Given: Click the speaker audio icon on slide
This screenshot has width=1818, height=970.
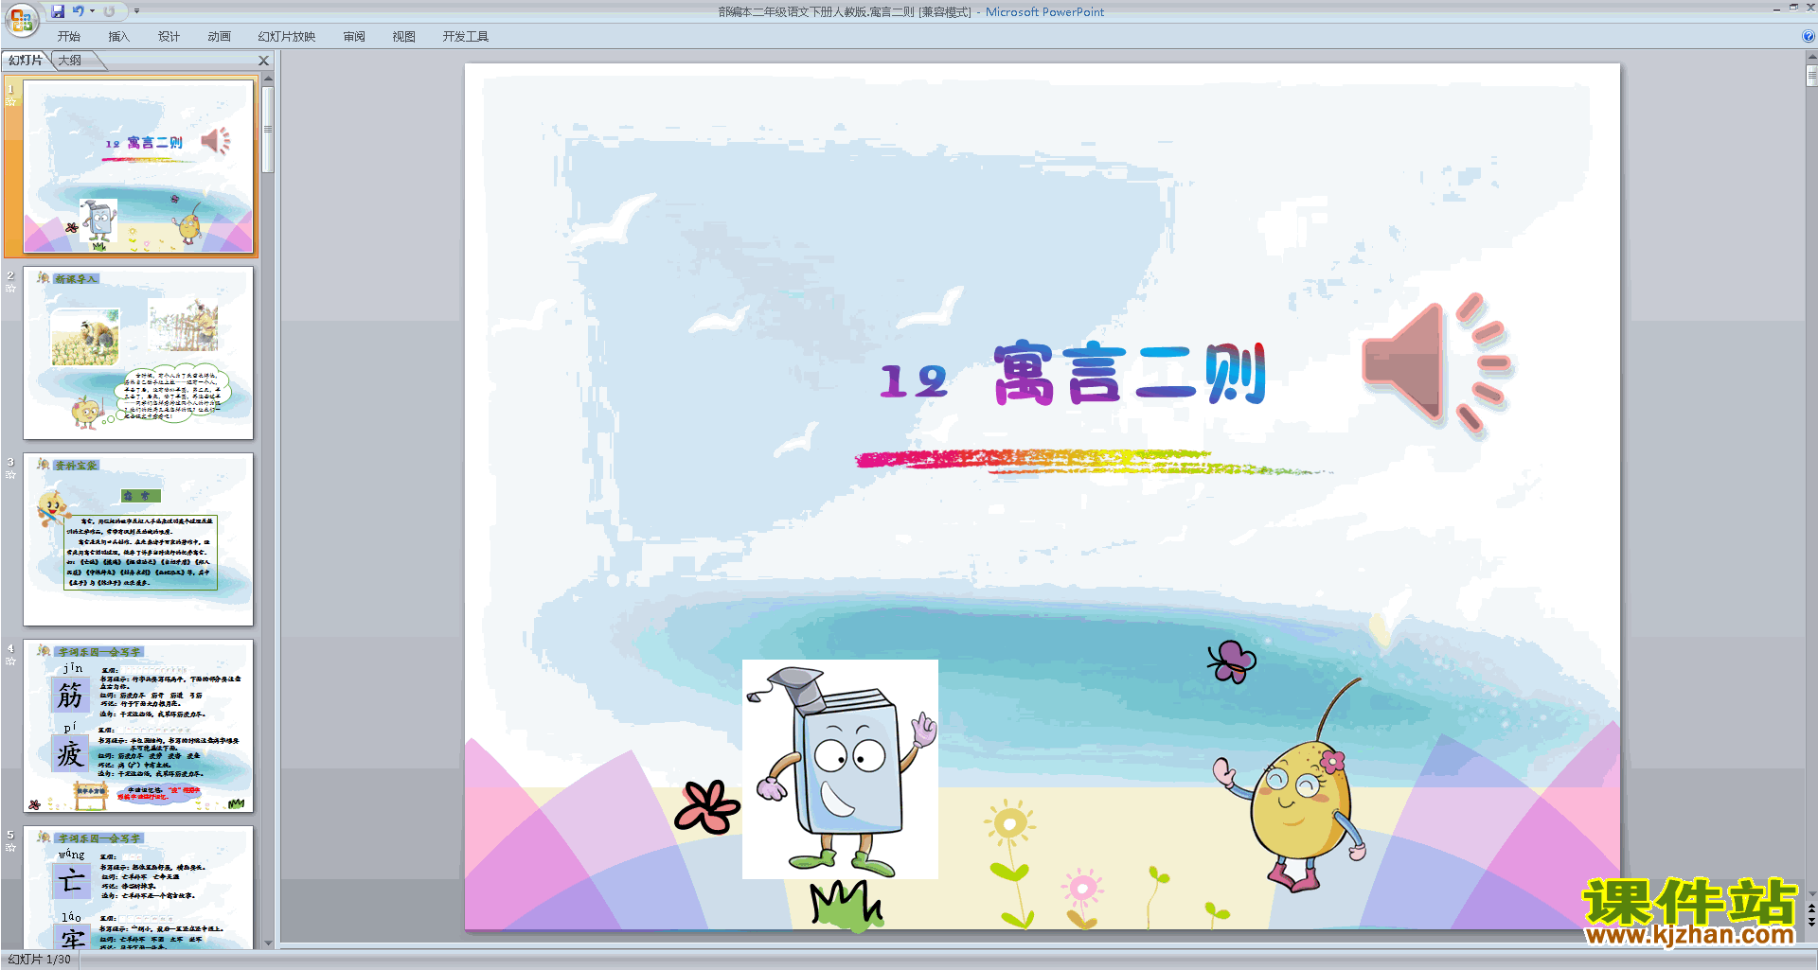Looking at the screenshot, I should (1436, 366).
